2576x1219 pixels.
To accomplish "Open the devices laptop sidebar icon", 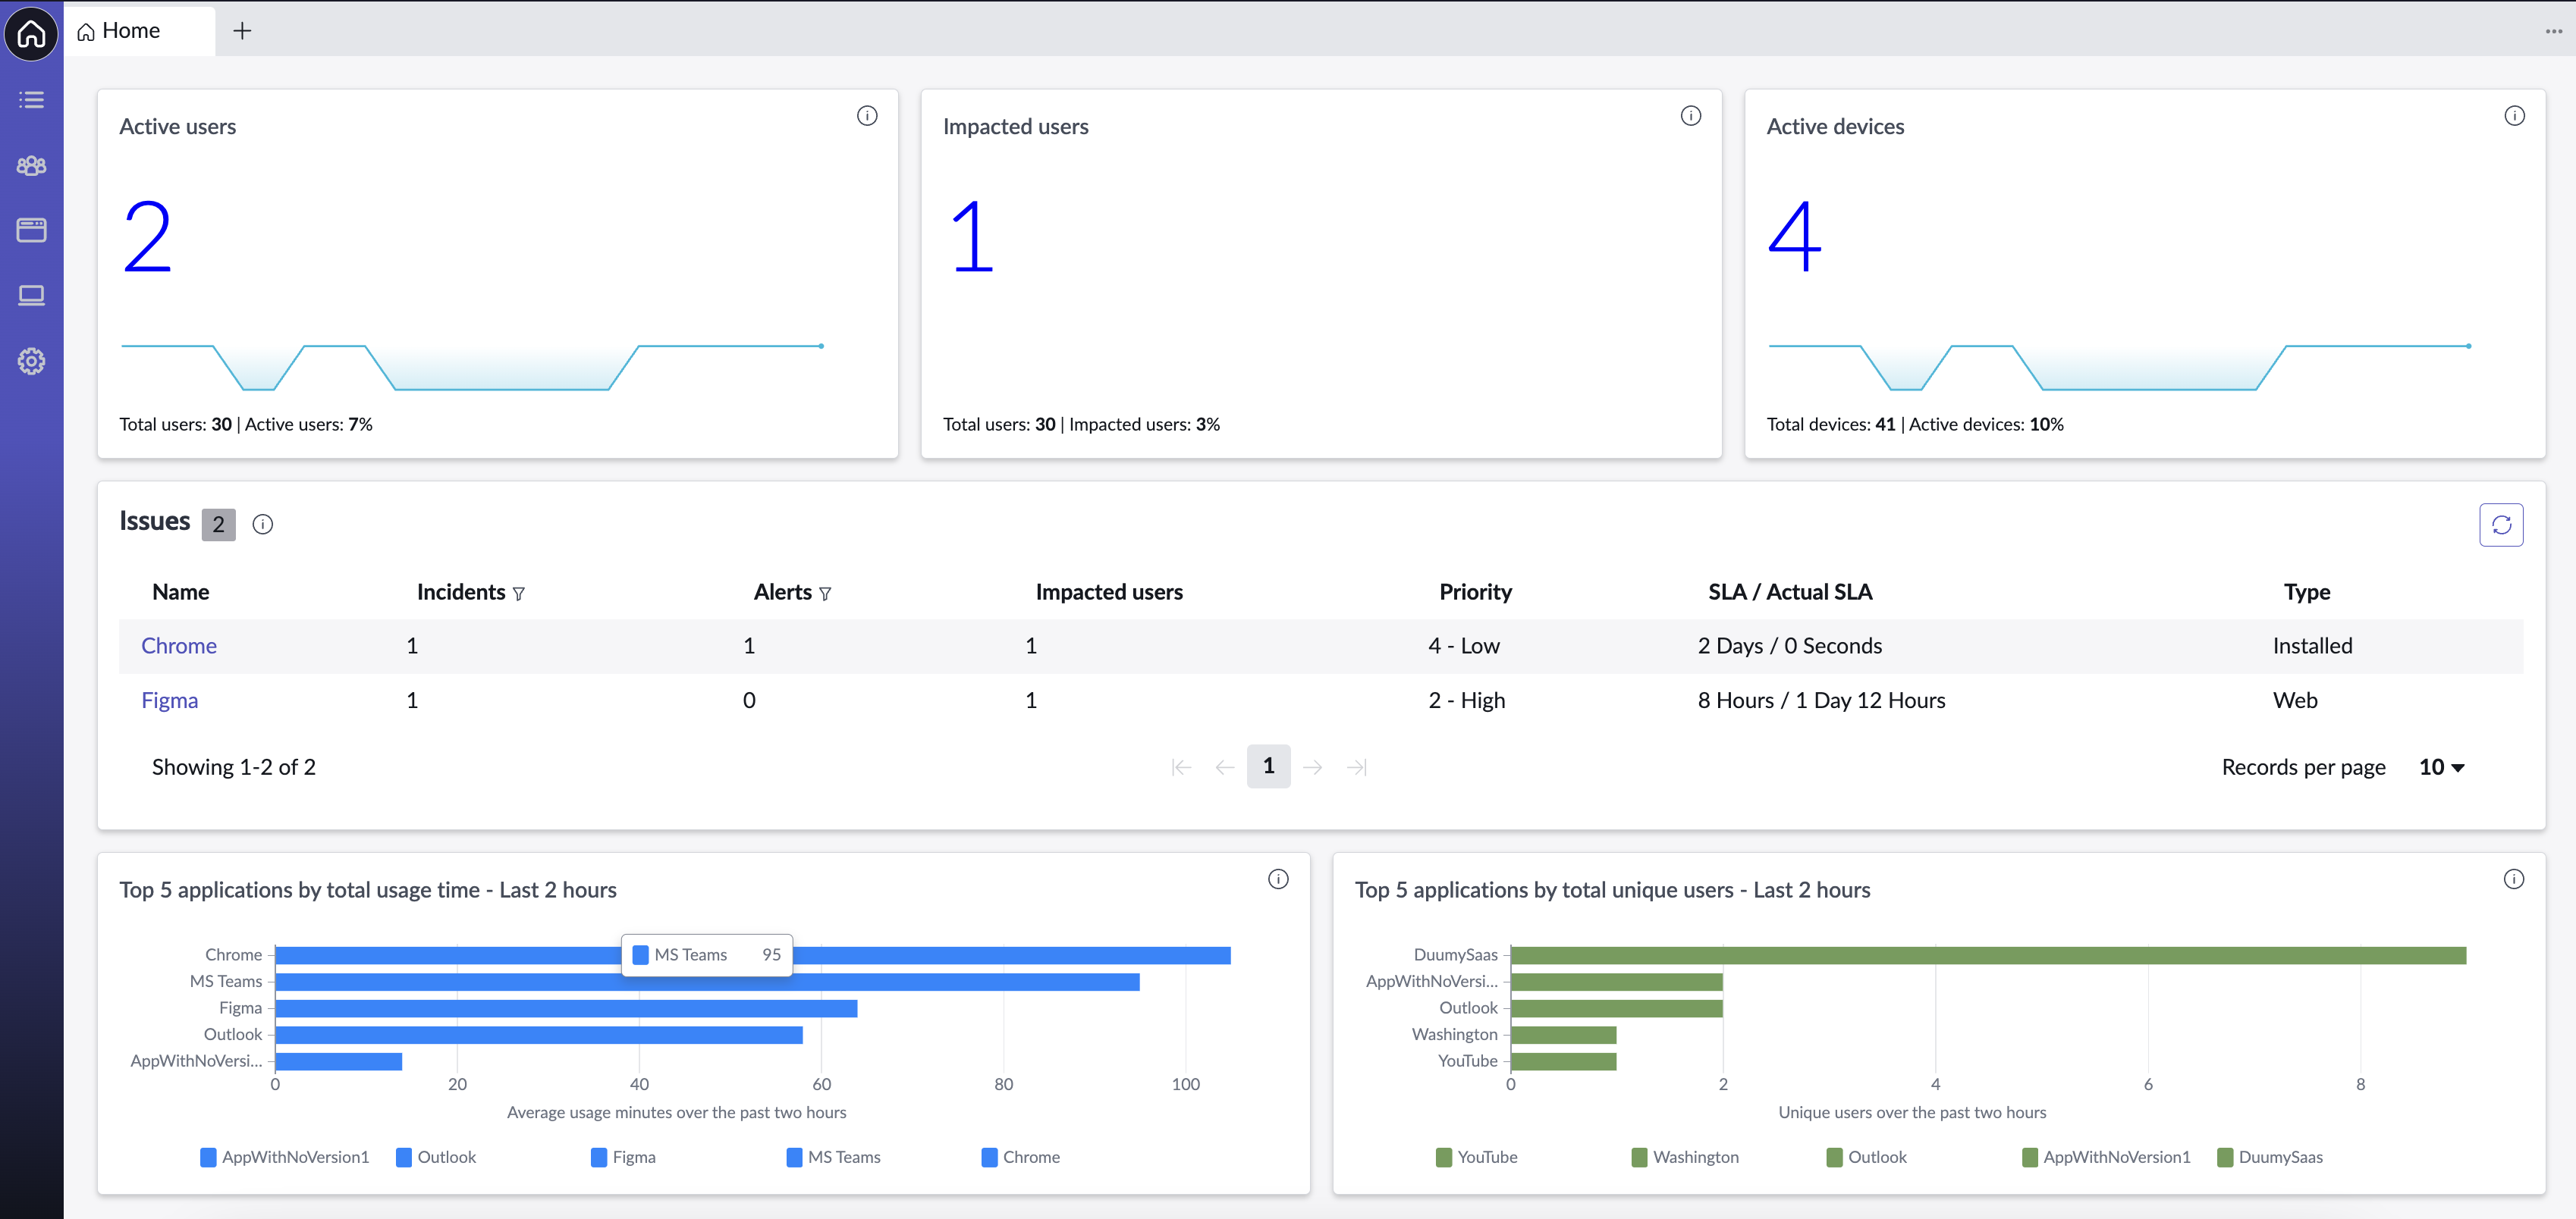I will [x=31, y=296].
